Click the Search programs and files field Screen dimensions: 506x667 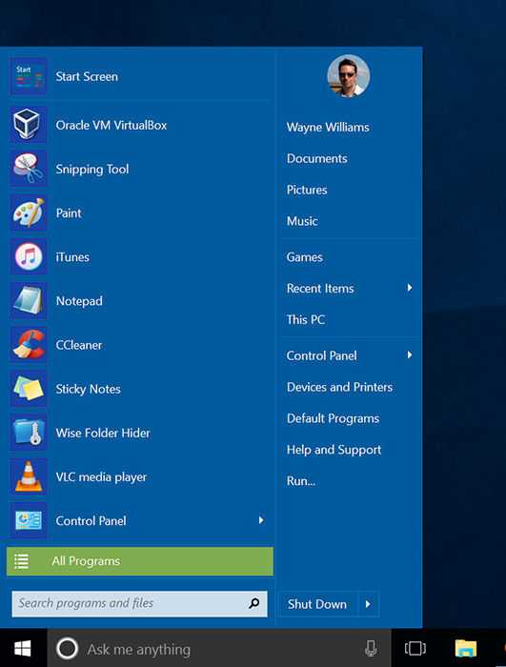tap(139, 603)
